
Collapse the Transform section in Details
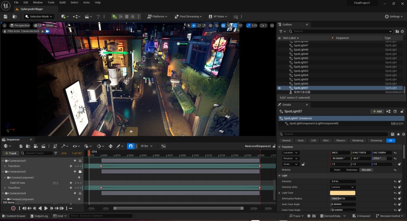coord(280,147)
